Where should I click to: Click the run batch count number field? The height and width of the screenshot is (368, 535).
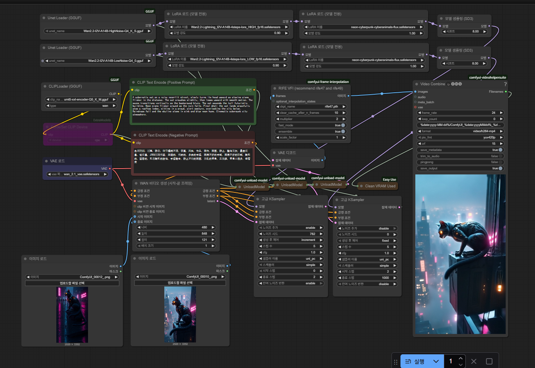pos(451,361)
